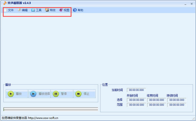Click the playback progress bar
Viewport: 196px width, 121px height.
point(51,109)
